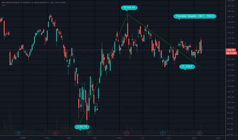Click the 02:21:09 bar countdown label
Screen dimensions: 238x140
231,53
